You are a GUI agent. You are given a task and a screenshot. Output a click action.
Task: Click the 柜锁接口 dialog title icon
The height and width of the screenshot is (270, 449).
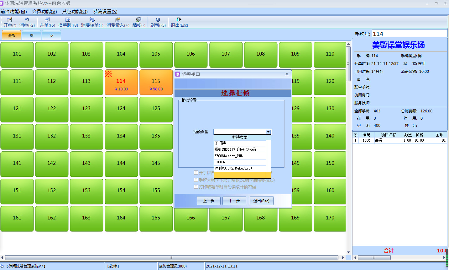[x=178, y=74]
